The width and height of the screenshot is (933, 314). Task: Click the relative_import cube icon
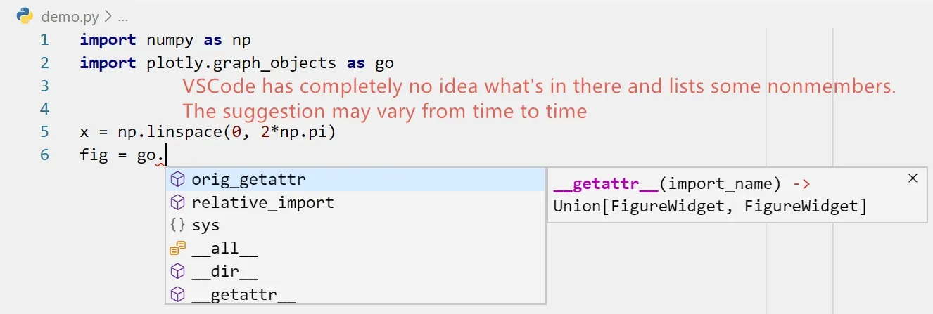click(178, 202)
